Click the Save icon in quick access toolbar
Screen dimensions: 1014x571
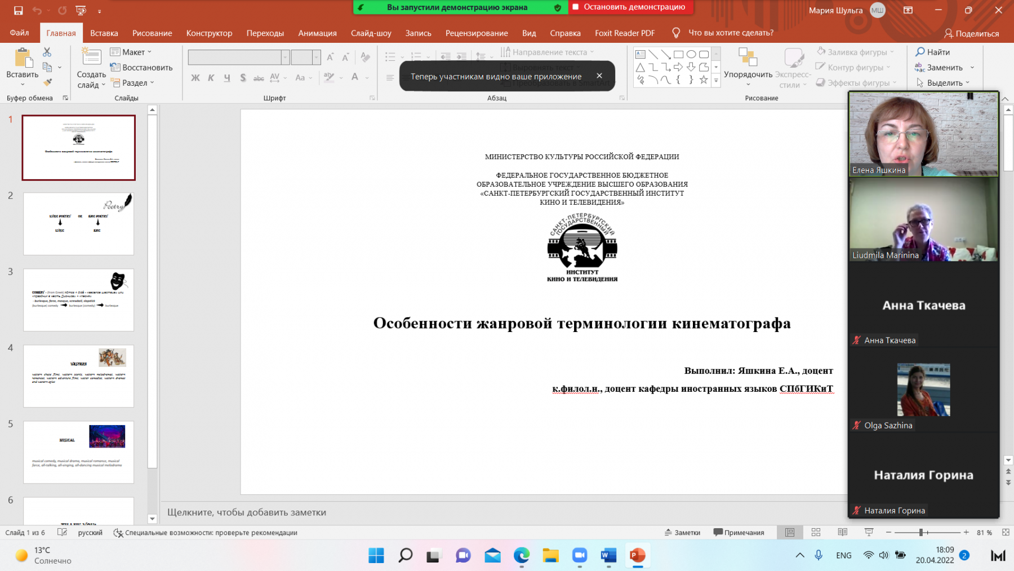[18, 10]
